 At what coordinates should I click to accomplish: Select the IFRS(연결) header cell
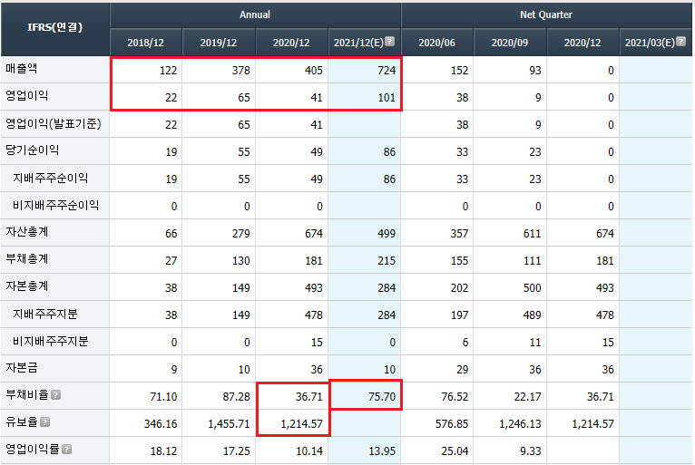[x=55, y=28]
